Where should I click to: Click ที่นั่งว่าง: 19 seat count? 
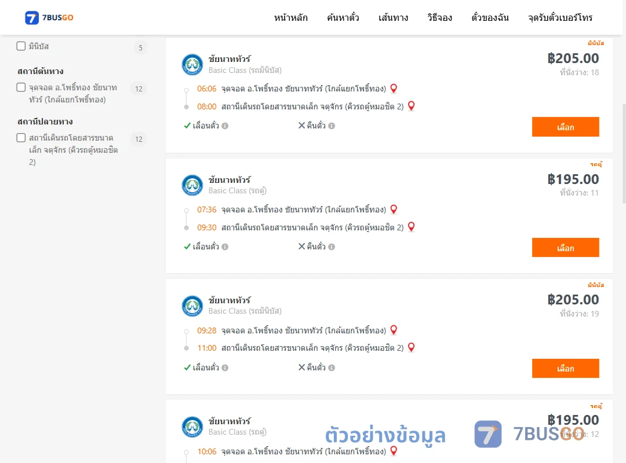click(579, 314)
